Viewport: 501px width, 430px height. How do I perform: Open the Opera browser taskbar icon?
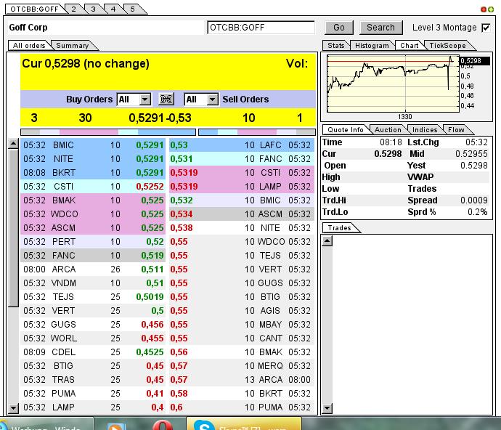point(162,424)
